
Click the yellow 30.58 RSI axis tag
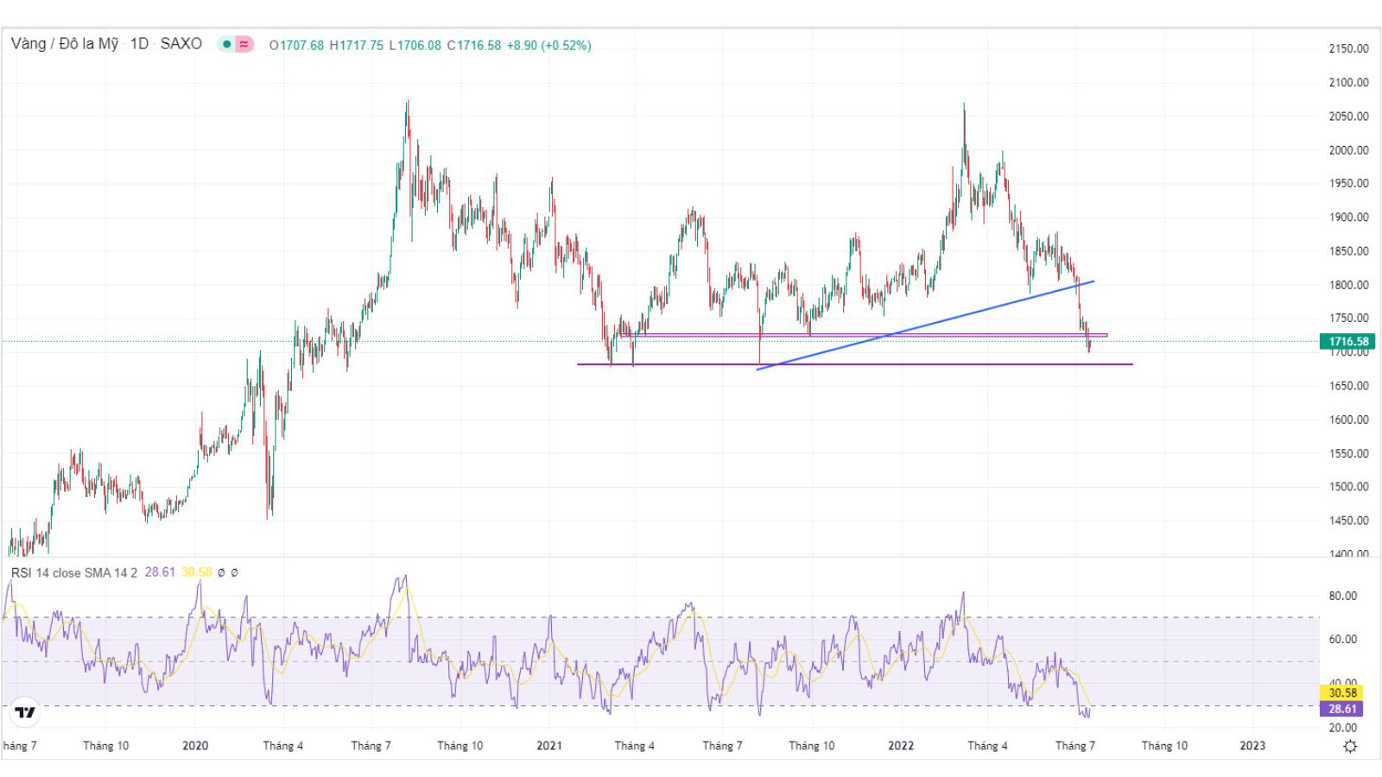pyautogui.click(x=1342, y=692)
